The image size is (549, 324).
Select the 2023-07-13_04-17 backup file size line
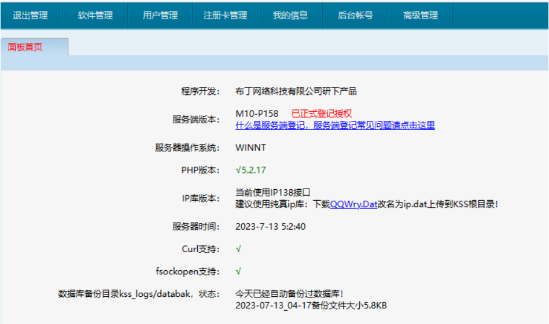[x=311, y=305]
